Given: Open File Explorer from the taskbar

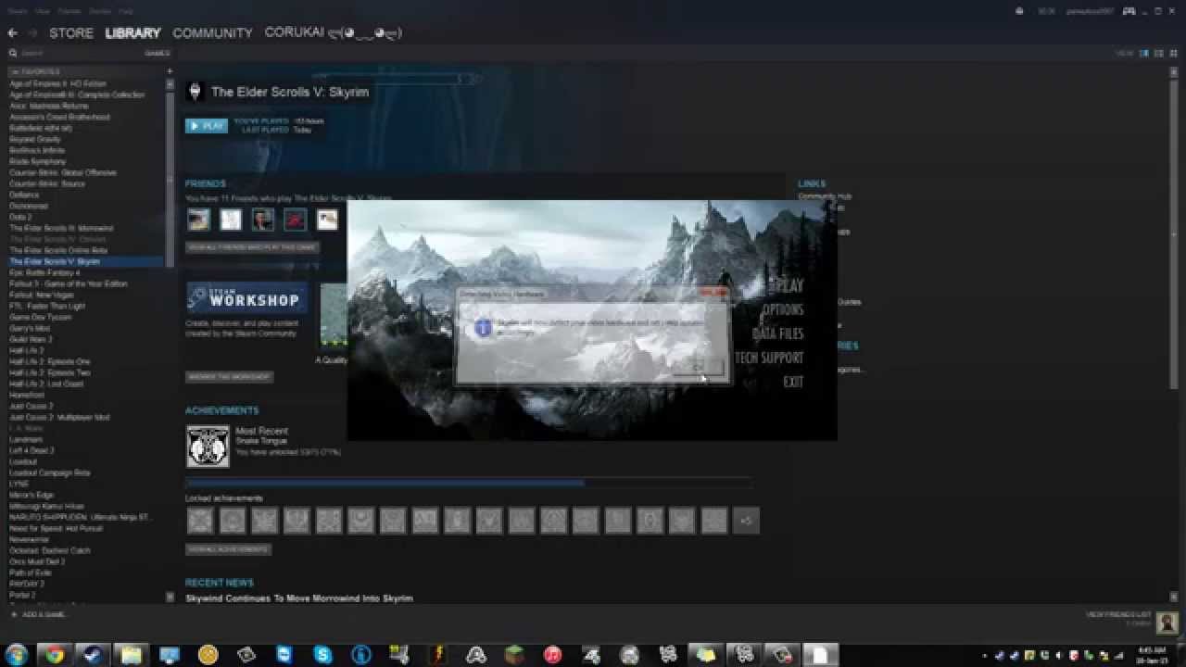Looking at the screenshot, I should [131, 655].
